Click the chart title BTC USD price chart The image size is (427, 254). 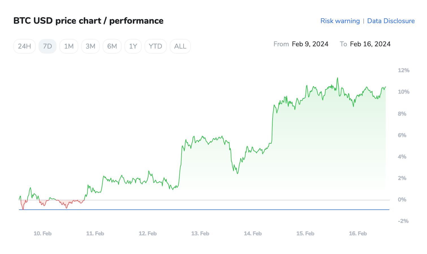(88, 21)
